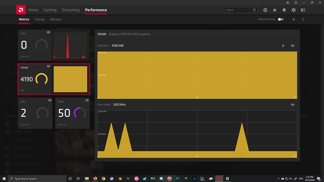Click the taskbar clock and date
Viewport: 324px width, 182px height.
[309, 179]
